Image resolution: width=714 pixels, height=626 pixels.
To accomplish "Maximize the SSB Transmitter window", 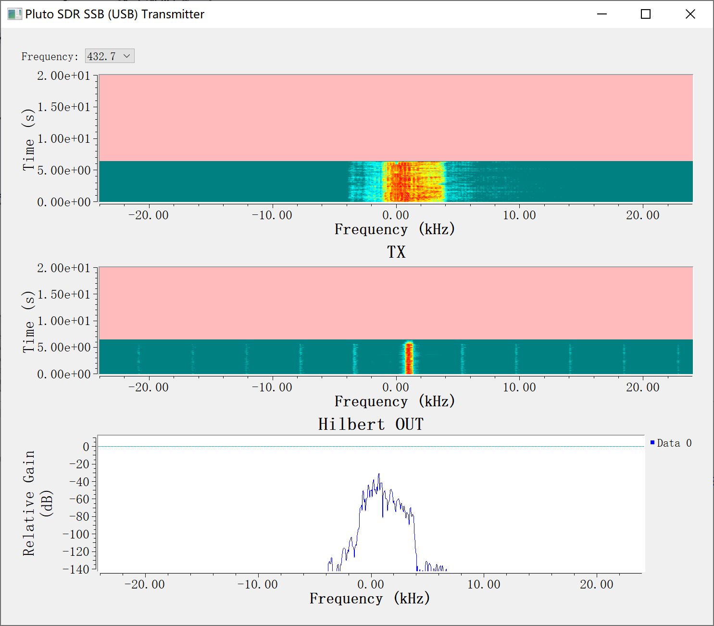I will (646, 14).
